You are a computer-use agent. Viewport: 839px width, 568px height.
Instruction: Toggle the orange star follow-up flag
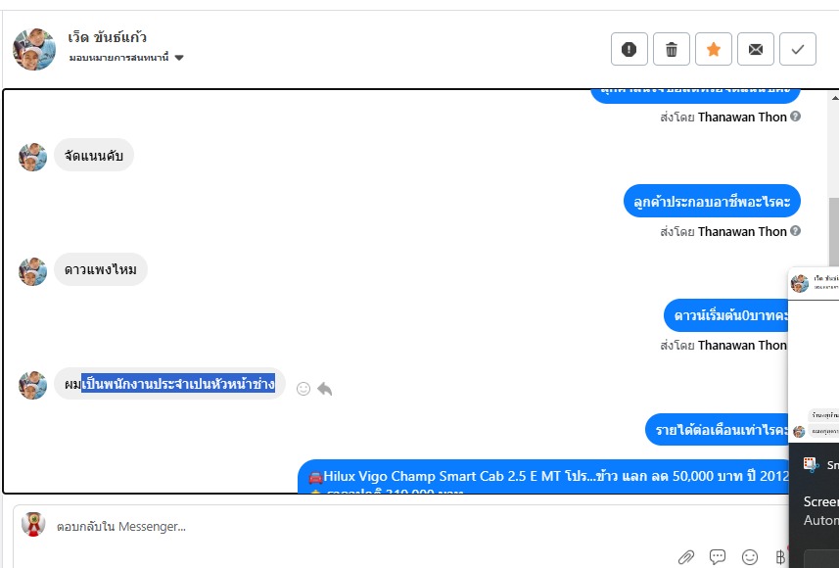(x=714, y=49)
